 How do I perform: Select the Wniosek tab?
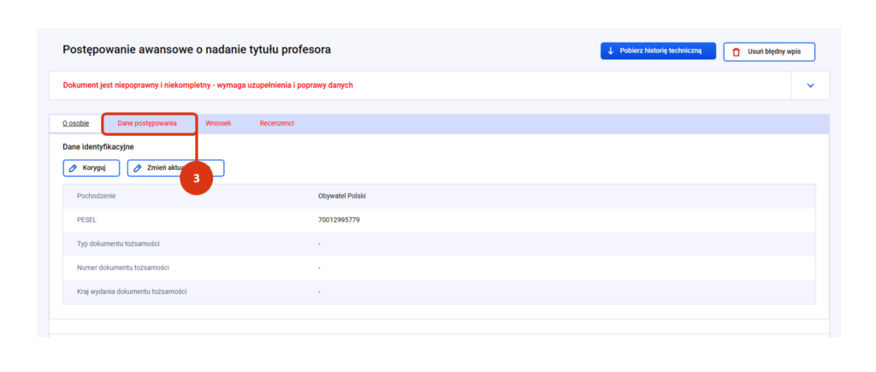click(x=218, y=123)
